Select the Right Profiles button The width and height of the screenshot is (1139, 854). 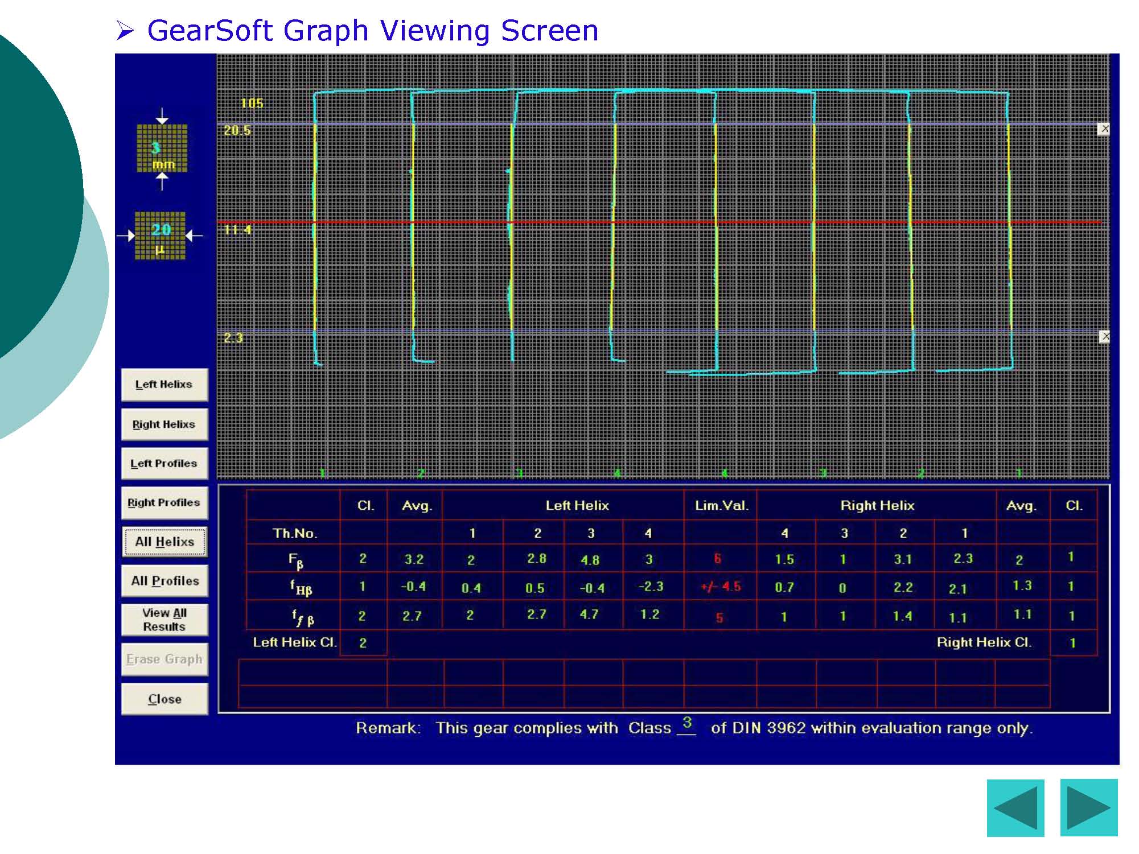tap(165, 503)
